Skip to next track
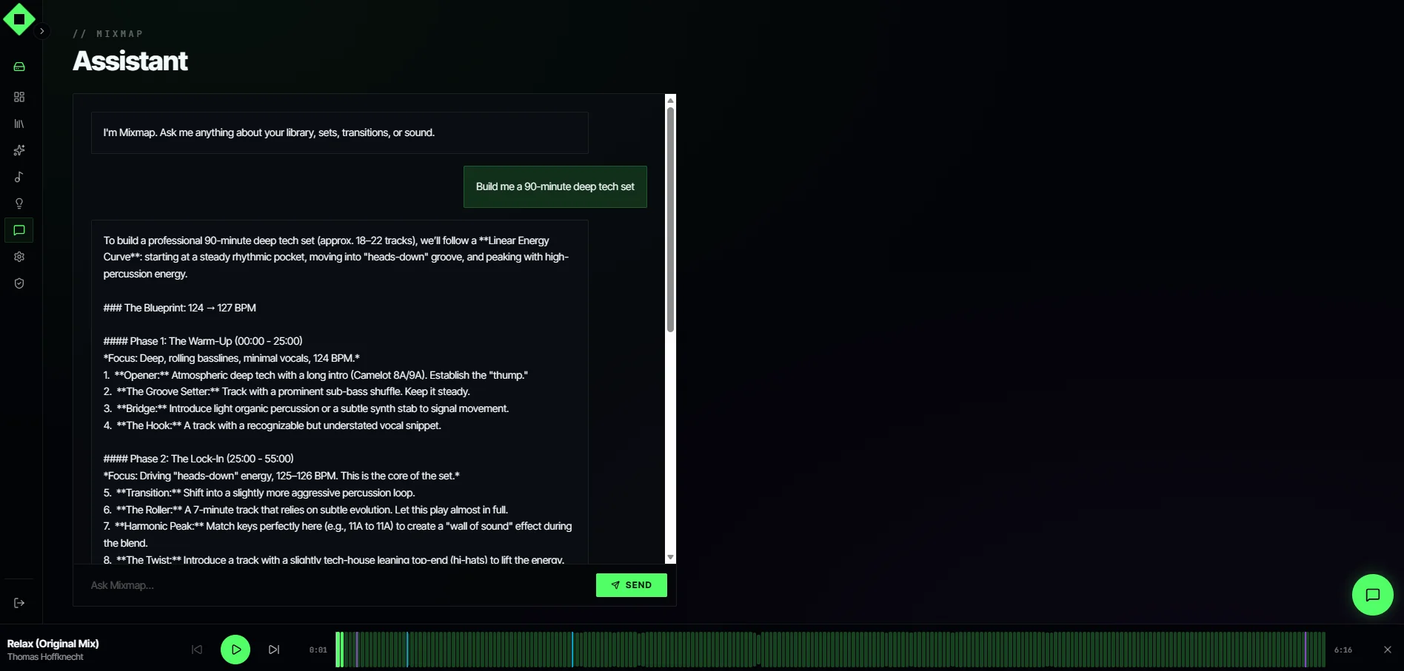The image size is (1404, 671). [274, 650]
